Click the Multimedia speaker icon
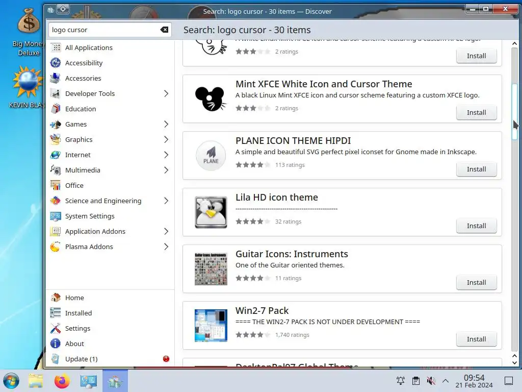 [55, 170]
